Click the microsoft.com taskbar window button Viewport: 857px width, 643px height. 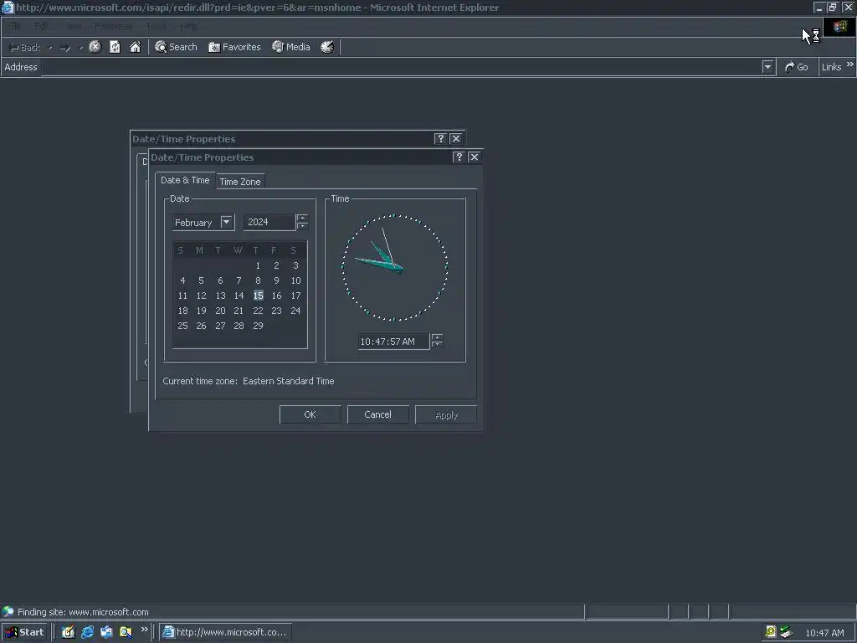(226, 632)
